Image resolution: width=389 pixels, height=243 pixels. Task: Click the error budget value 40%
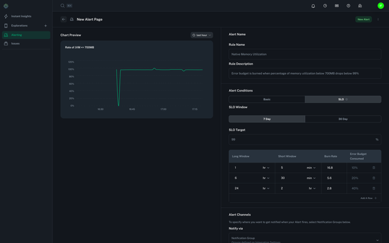[354, 188]
